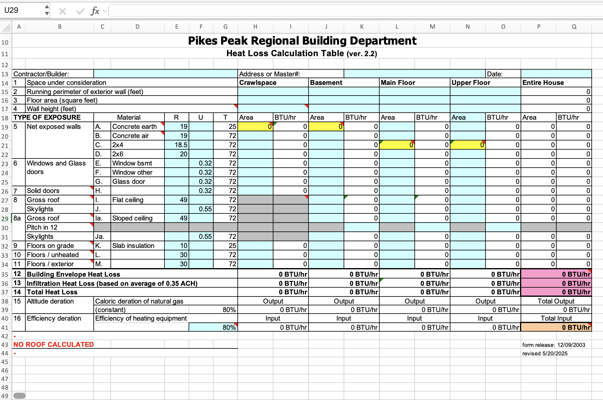Click the cancel entry X icon

point(63,11)
